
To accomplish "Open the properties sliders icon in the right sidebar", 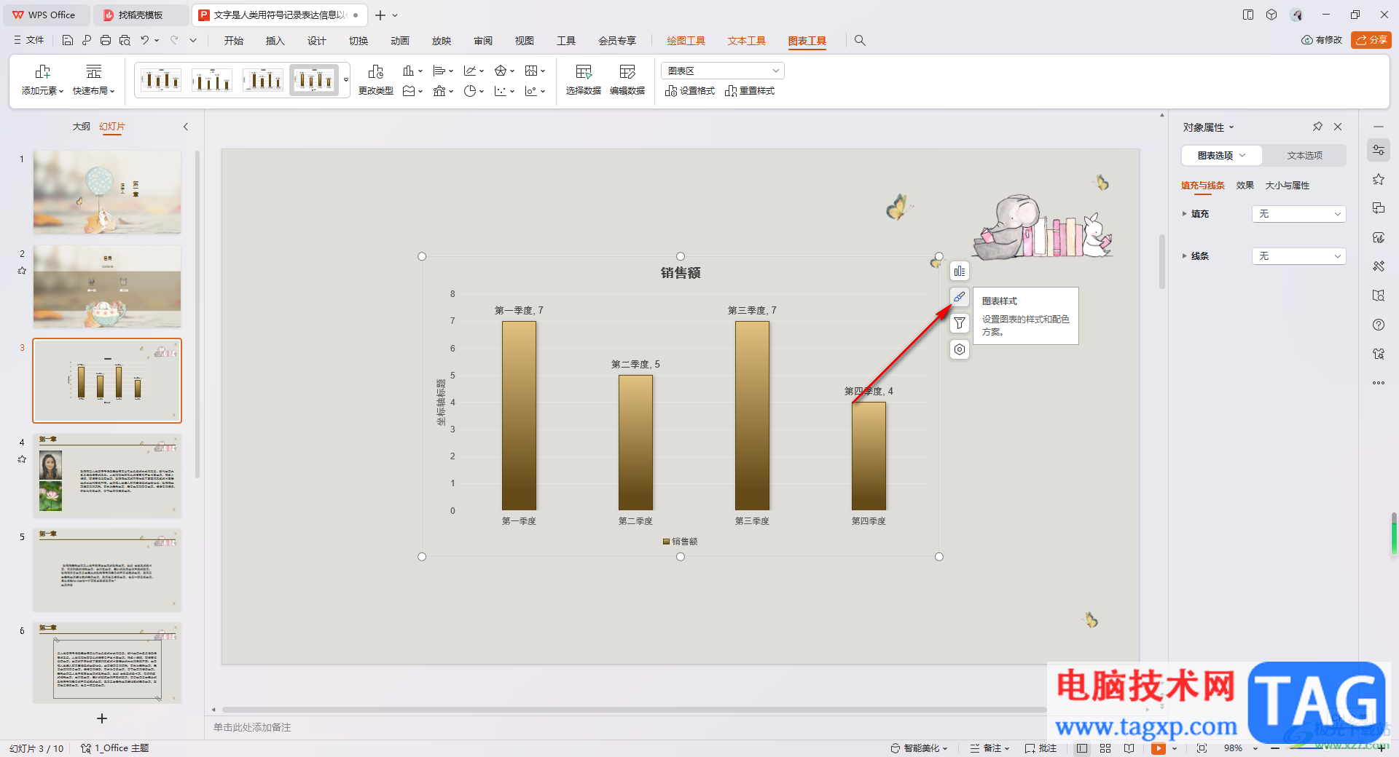I will click(1379, 150).
